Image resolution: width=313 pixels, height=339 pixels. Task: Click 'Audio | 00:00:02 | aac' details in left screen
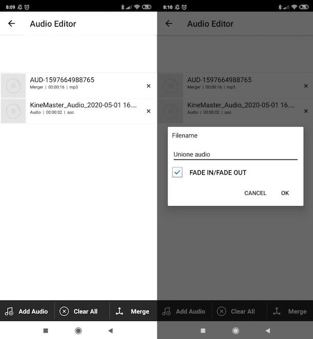tap(52, 112)
